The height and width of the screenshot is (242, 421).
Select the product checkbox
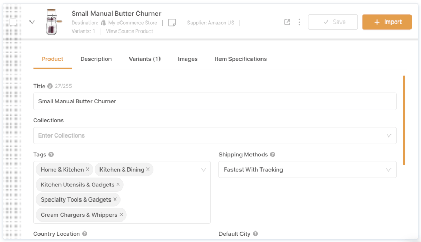pyautogui.click(x=13, y=22)
